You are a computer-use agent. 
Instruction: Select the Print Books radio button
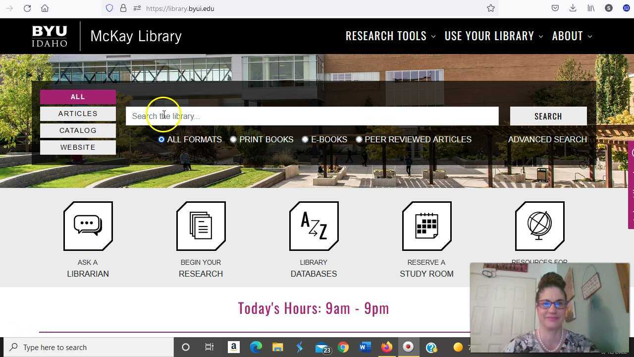tap(233, 139)
